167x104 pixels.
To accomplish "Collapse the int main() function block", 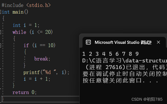I will (x=1, y=12).
